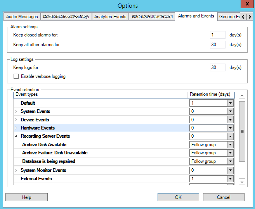Image resolution: width=255 pixels, height=209 pixels.
Task: Switch to the Audio Messages tab
Action: click(x=22, y=17)
